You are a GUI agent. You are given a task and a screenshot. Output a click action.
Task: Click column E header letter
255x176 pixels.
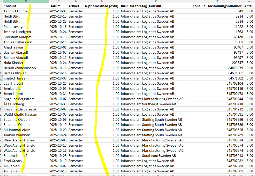click(x=156, y=2)
